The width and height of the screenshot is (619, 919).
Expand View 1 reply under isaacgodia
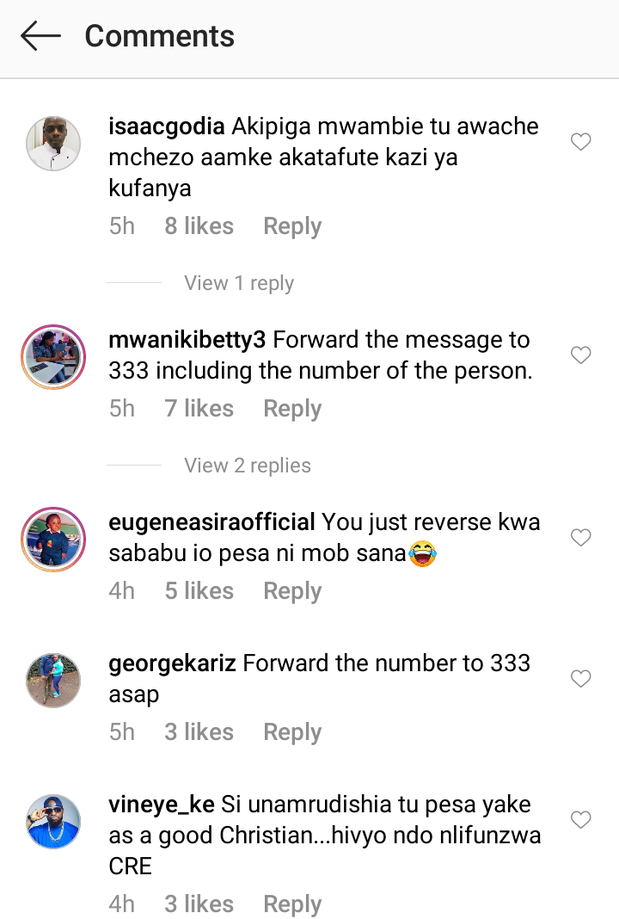pyautogui.click(x=239, y=283)
